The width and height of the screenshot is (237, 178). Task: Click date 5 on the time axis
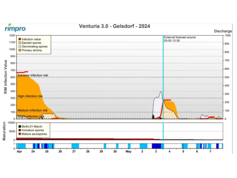click(183, 151)
